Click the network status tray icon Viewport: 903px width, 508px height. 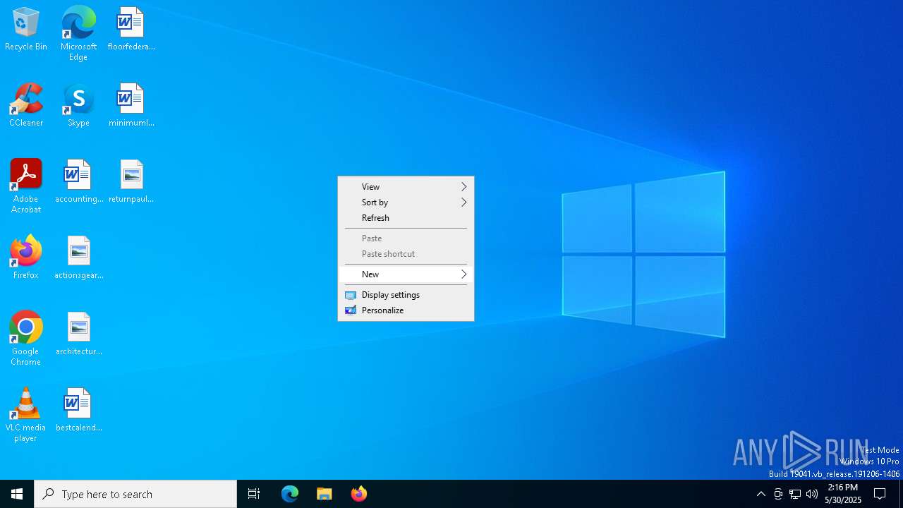point(795,494)
